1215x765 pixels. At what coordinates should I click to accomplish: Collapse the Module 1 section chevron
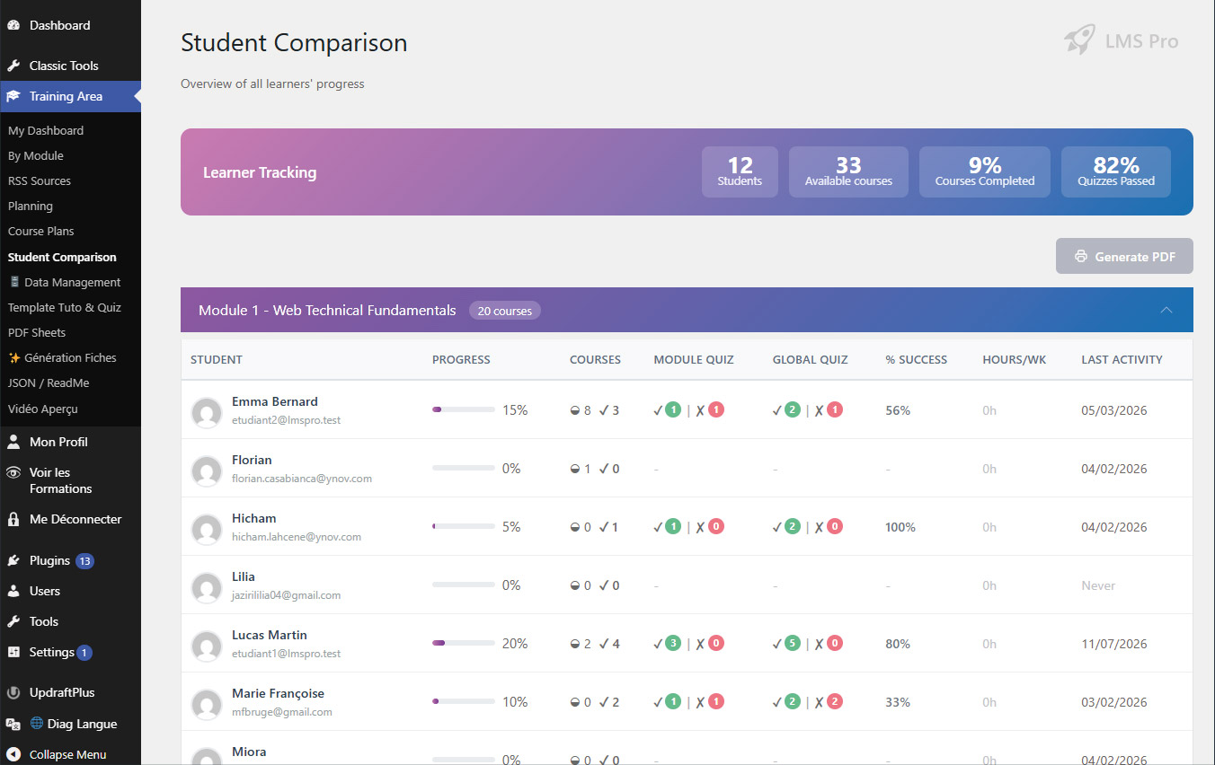click(1166, 310)
